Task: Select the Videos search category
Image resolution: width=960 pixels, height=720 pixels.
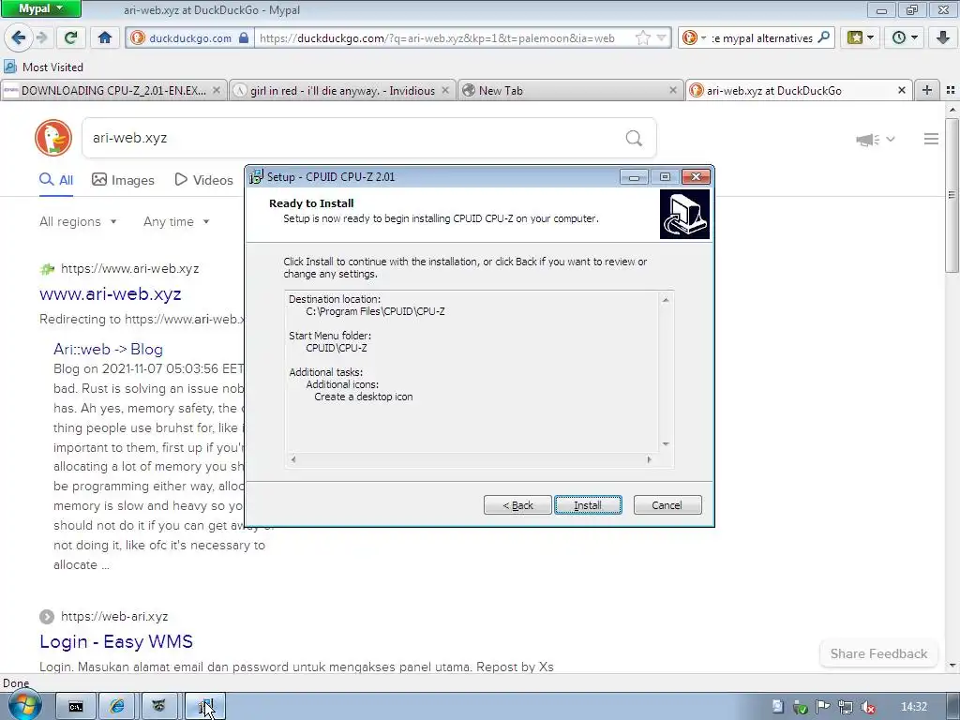Action: [x=203, y=180]
